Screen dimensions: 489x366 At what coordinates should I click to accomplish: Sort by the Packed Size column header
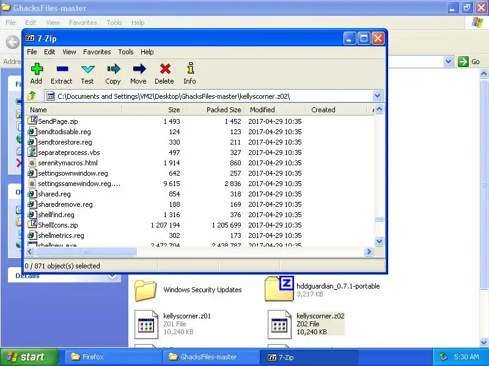[x=214, y=110]
